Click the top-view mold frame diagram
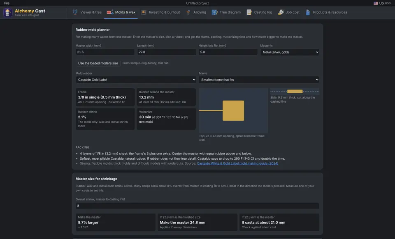The height and width of the screenshot is (239, 395). click(233, 110)
